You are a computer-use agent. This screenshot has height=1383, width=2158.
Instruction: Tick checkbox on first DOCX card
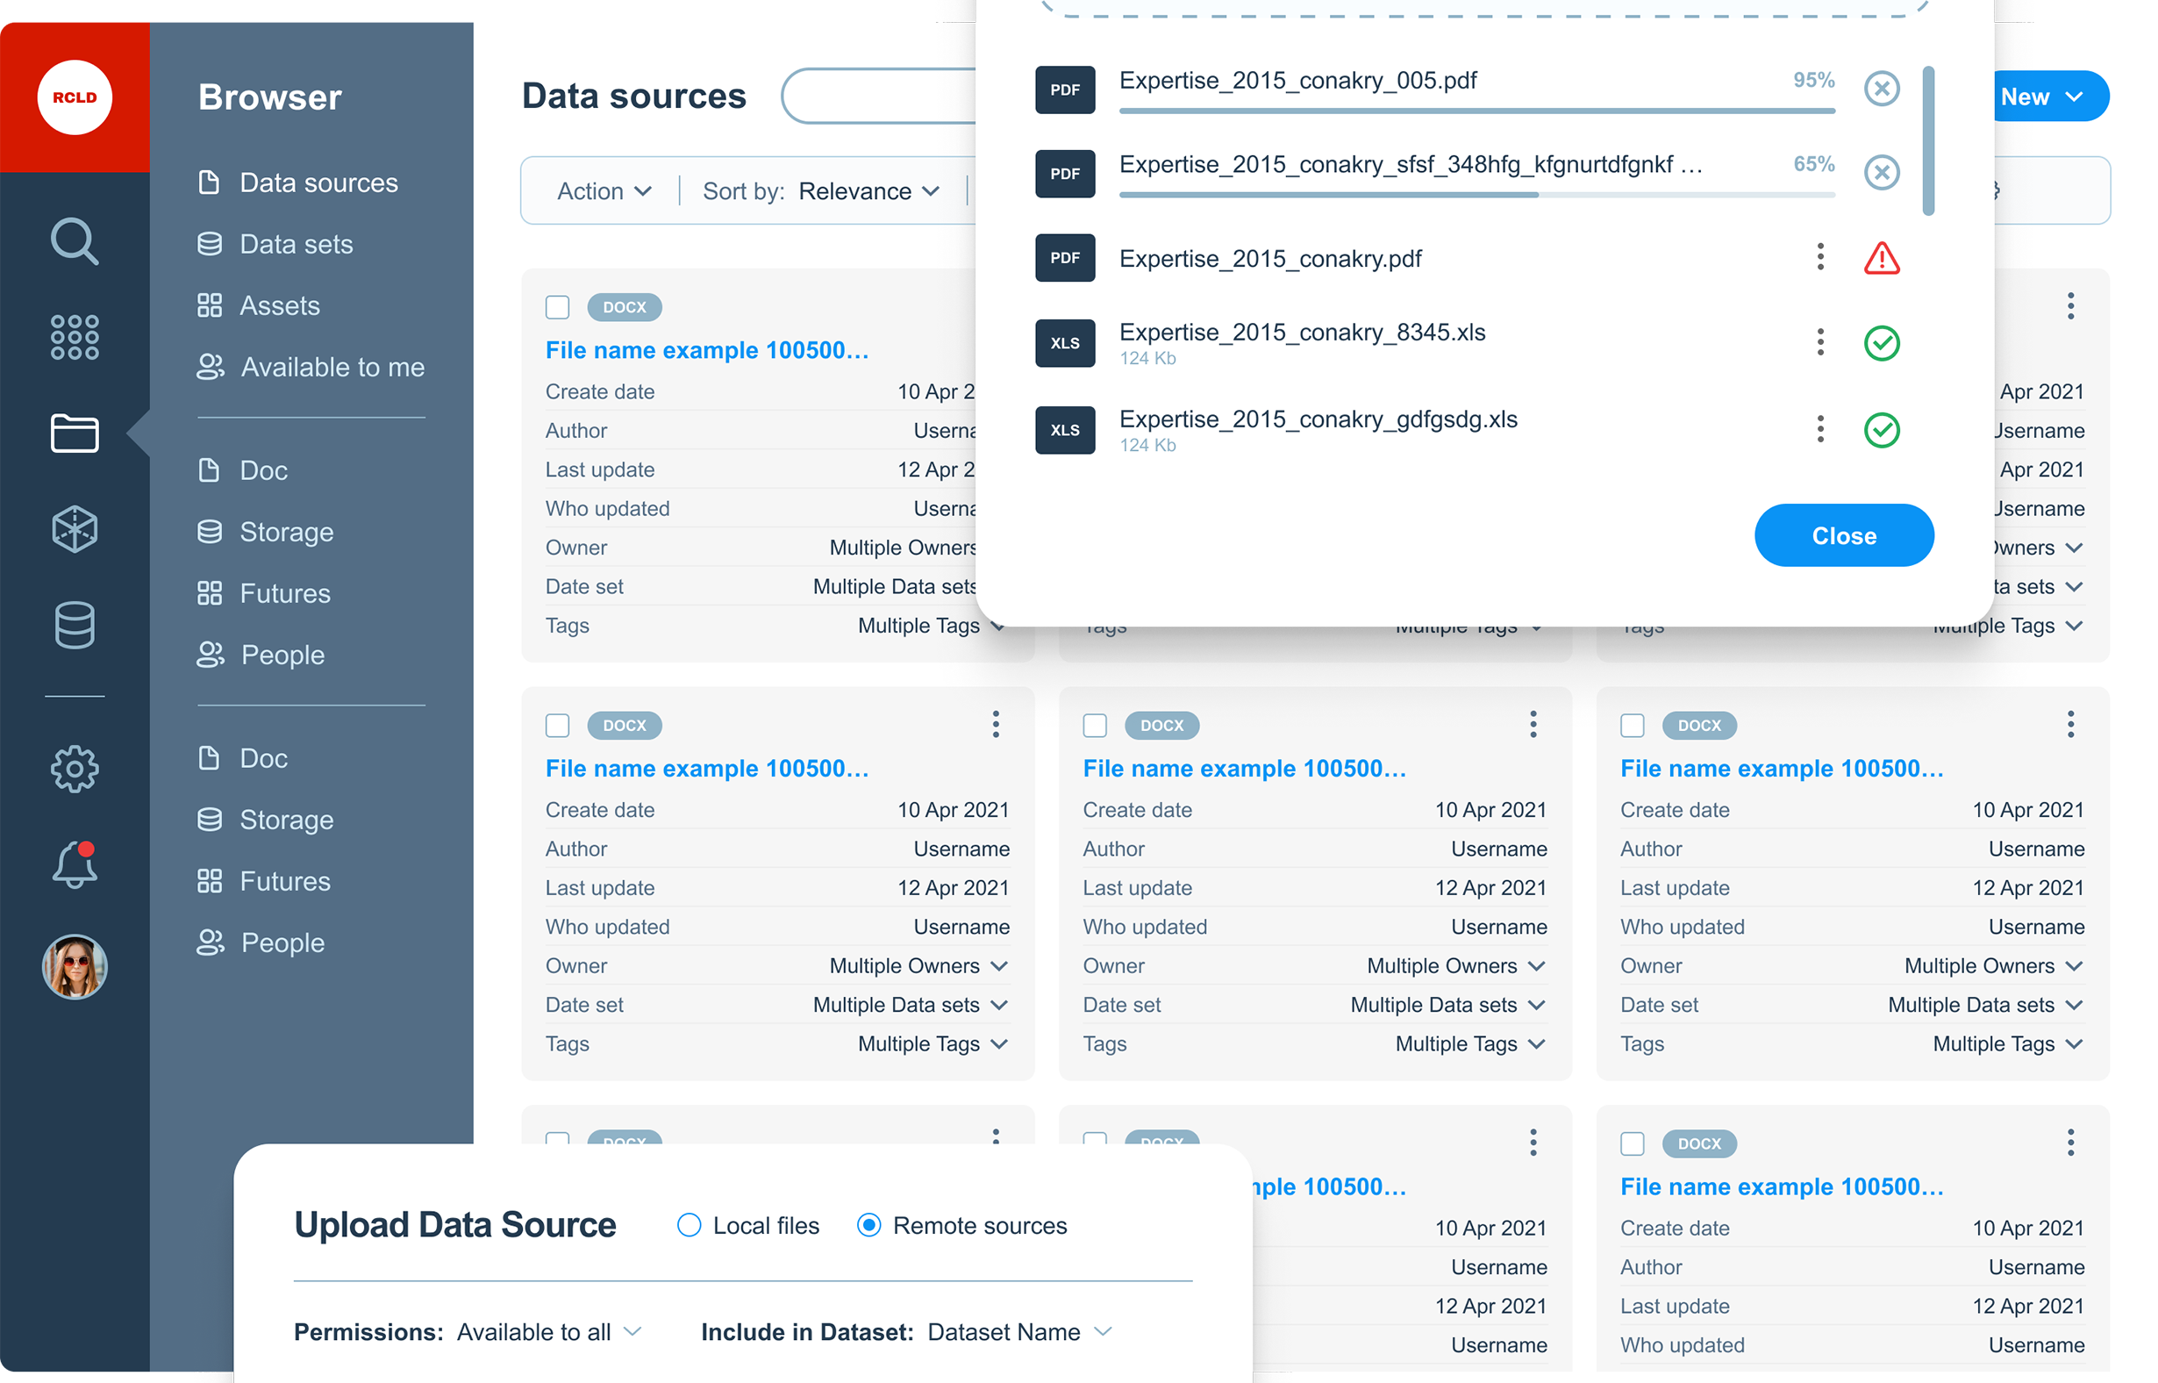[x=557, y=307]
